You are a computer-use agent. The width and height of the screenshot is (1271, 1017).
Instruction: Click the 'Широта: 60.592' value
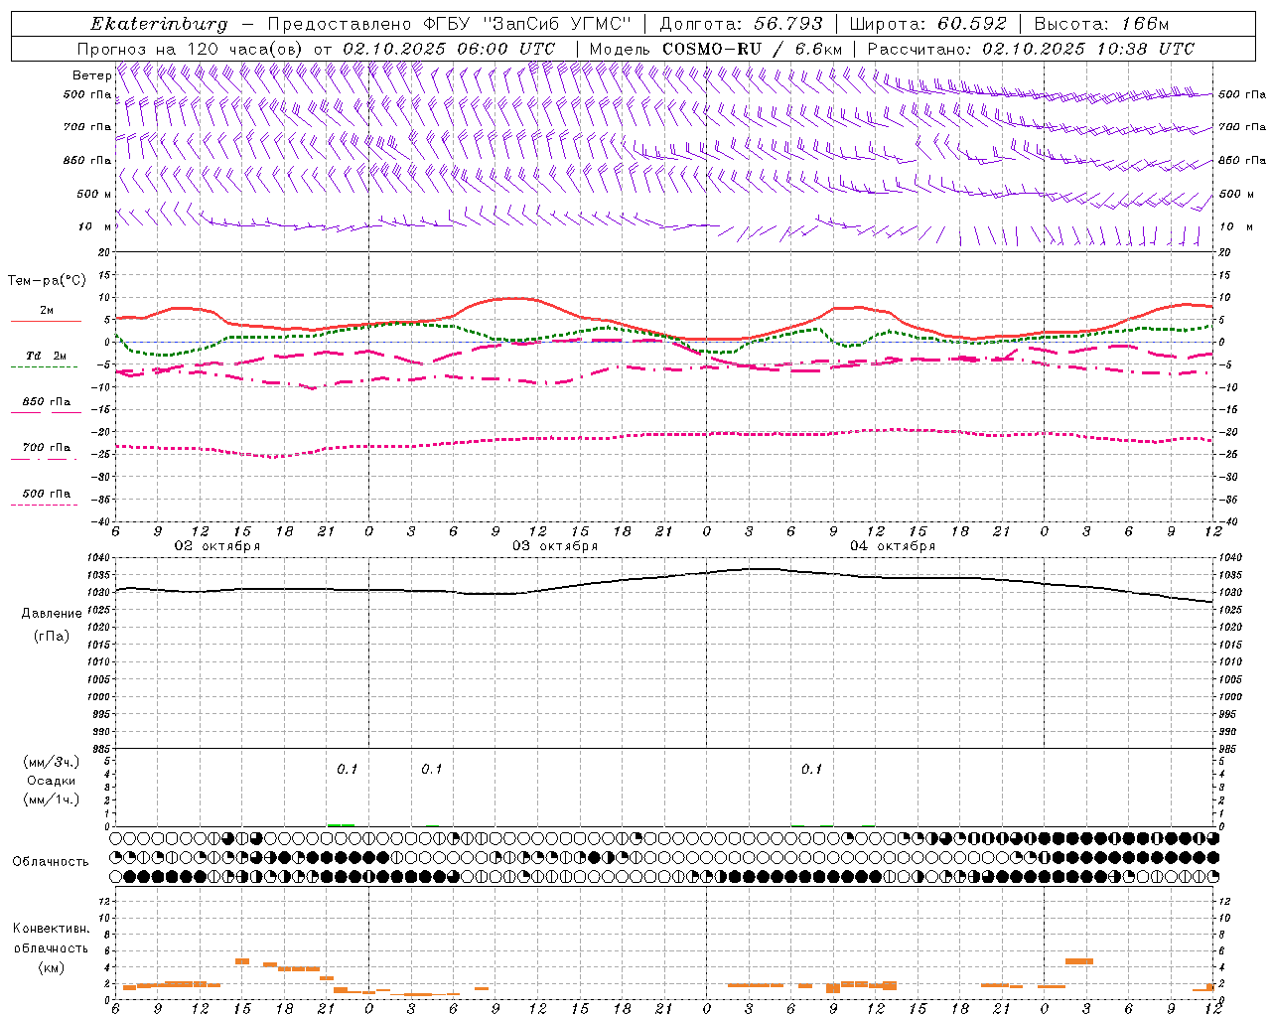click(928, 24)
